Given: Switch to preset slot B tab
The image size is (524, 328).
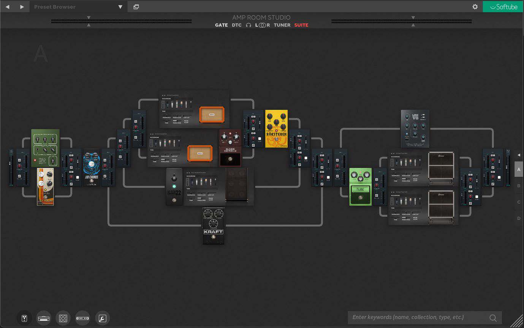Looking at the screenshot, I should pos(519,185).
